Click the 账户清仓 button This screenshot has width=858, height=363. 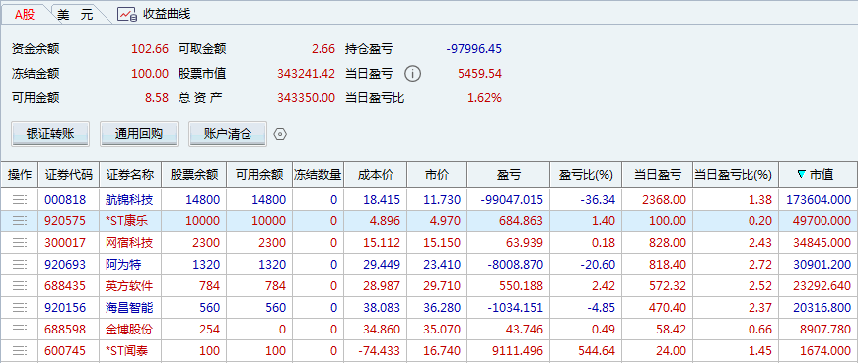coord(228,134)
